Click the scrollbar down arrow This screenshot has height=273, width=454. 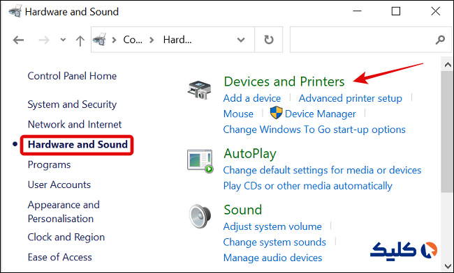447,265
